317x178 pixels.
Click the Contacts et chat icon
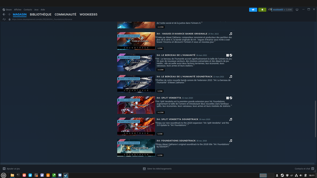click(x=313, y=169)
